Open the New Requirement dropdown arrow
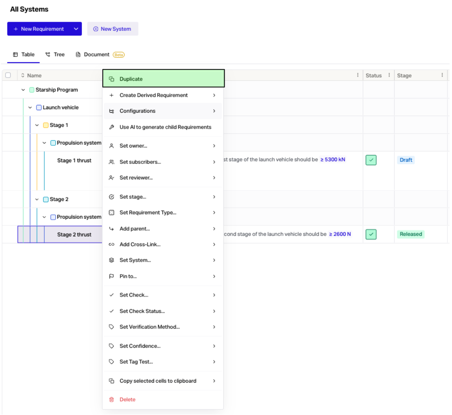Viewport: 452px width, 415px height. pyautogui.click(x=76, y=29)
